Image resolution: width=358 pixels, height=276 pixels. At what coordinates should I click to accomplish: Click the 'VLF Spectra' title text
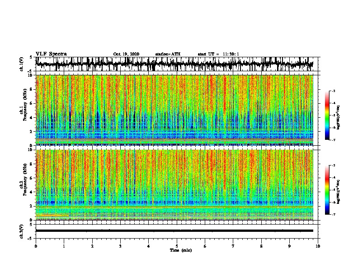pyautogui.click(x=51, y=54)
